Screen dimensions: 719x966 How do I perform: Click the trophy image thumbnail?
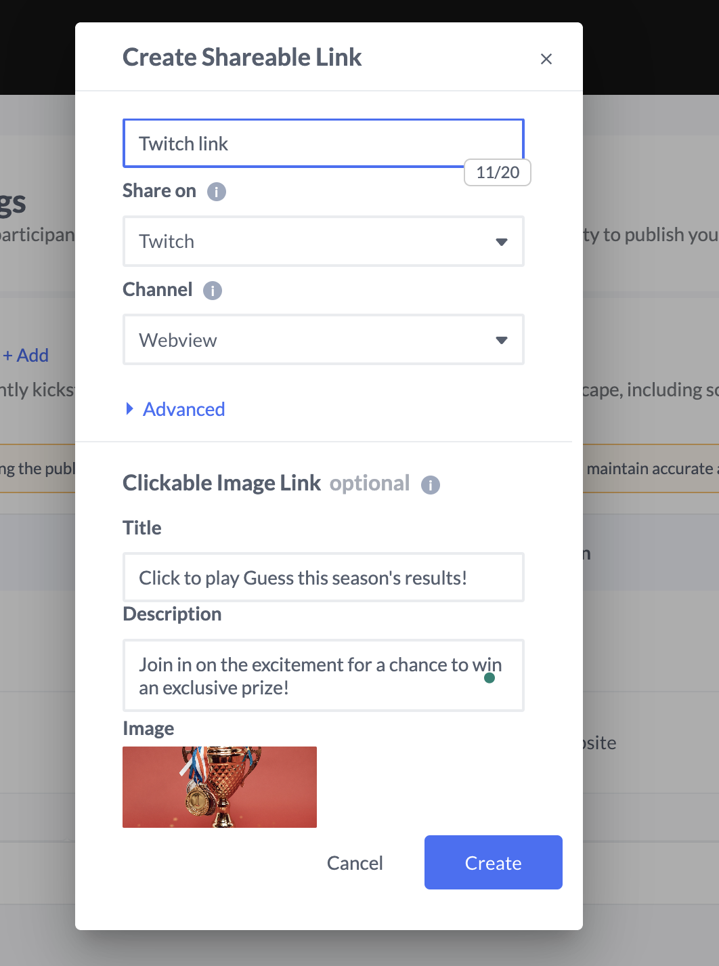219,787
